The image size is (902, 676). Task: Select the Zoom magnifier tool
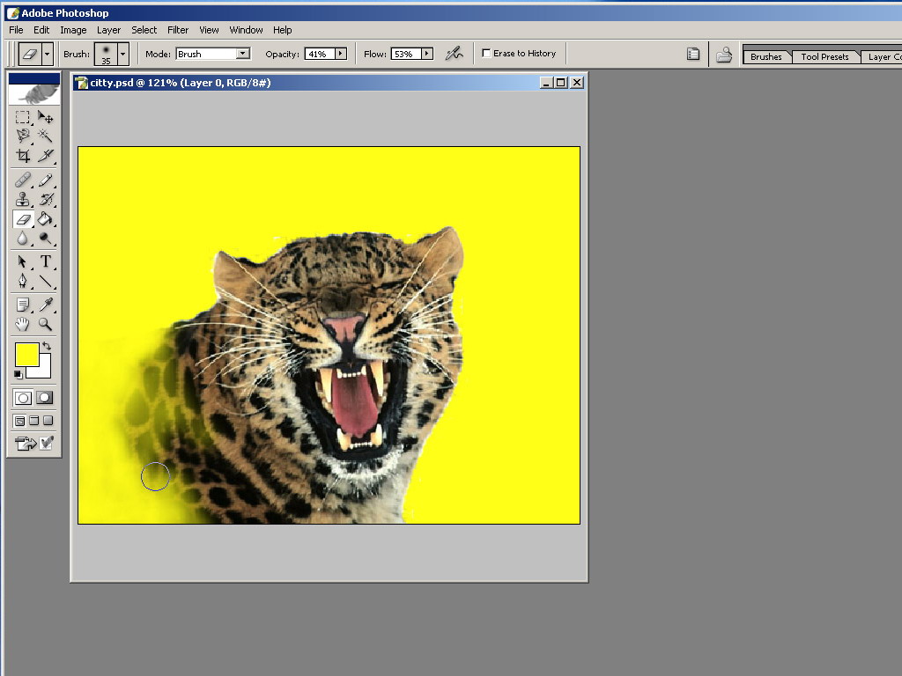coord(45,325)
